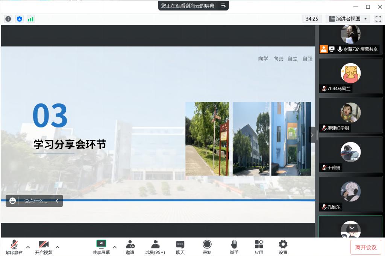385x256 pixels.
Task: Type in the 'say something' chat field
Action: 36,201
